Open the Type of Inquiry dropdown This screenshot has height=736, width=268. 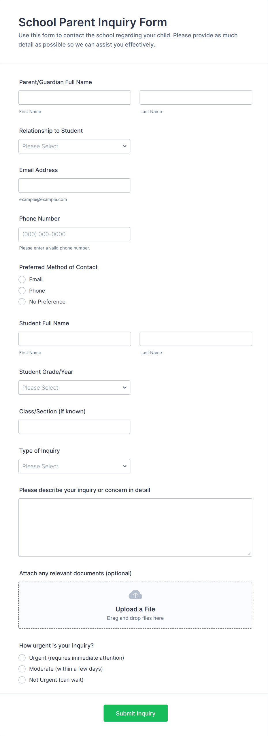point(74,466)
